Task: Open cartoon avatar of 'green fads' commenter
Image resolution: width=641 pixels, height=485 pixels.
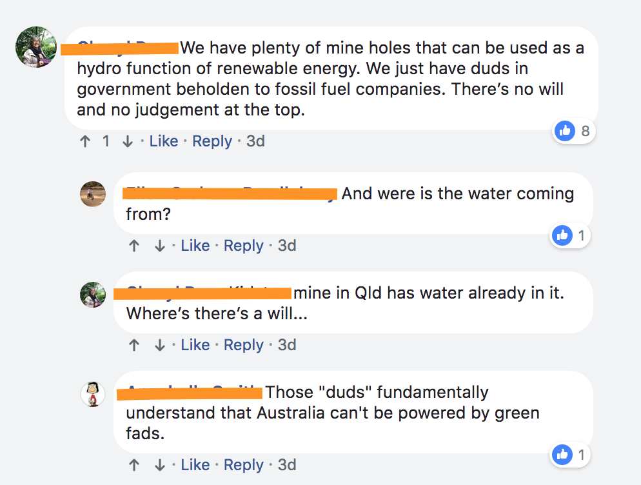Action: click(93, 393)
